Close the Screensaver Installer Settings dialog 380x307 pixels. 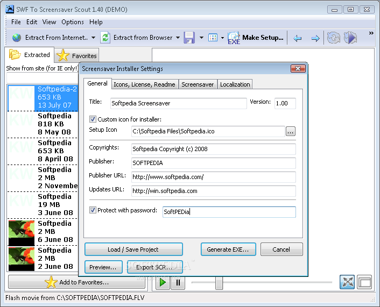tap(298, 69)
